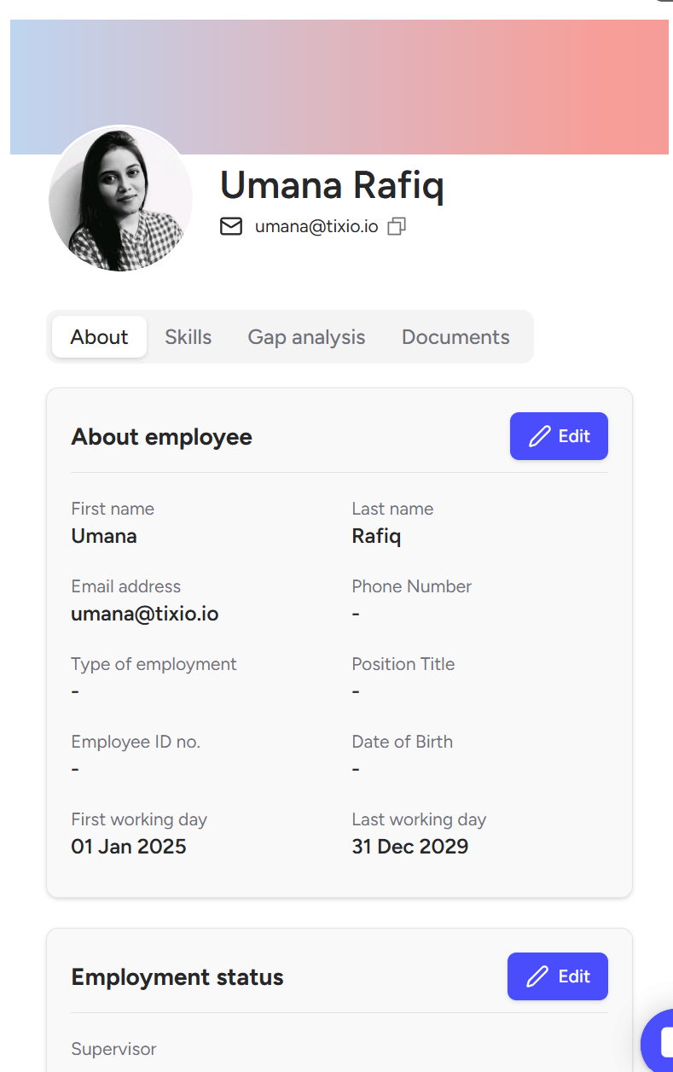Select the Email address value in About employee

pyautogui.click(x=145, y=614)
